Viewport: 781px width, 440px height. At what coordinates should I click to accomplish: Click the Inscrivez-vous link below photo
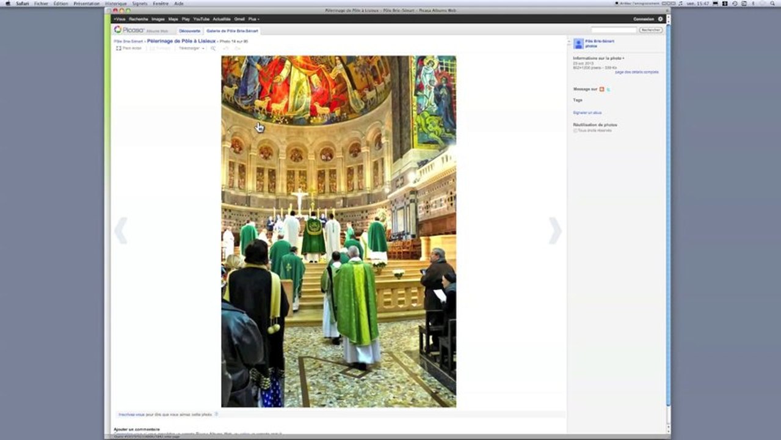coord(131,414)
